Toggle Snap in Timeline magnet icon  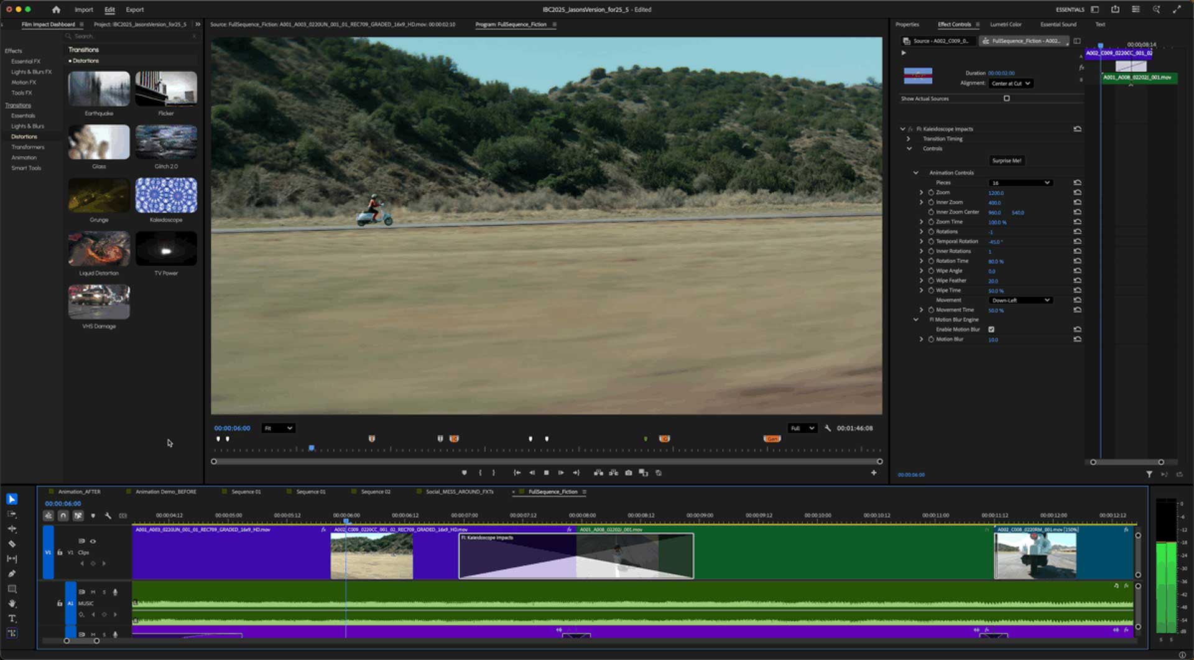[x=63, y=516]
